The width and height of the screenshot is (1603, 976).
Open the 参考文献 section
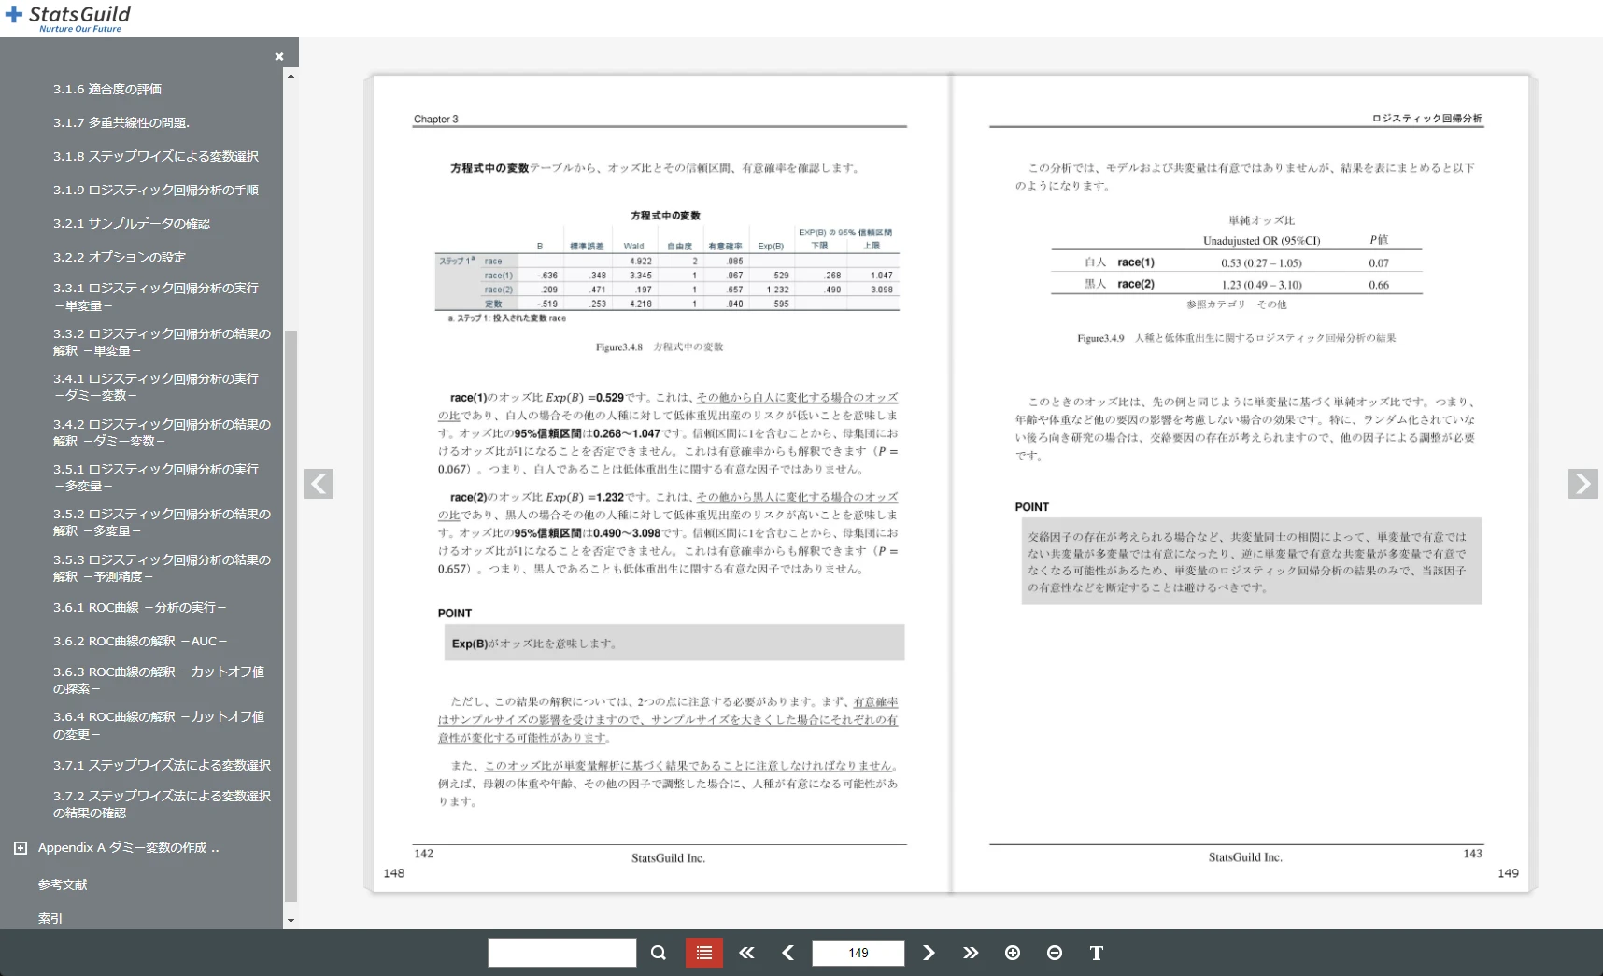coord(62,884)
